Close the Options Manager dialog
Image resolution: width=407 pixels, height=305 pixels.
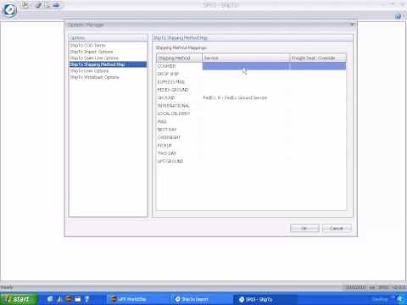click(352, 25)
